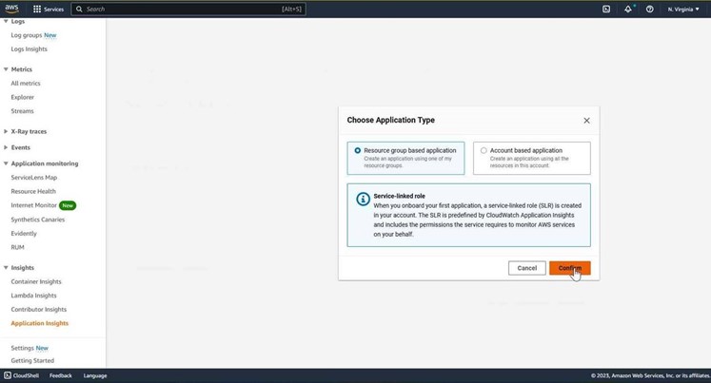Open the notifications bell
Viewport: 711px width, 383px height.
628,10
